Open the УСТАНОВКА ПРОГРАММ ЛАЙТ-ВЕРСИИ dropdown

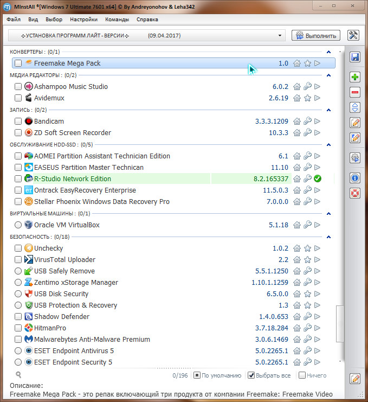pyautogui.click(x=147, y=35)
